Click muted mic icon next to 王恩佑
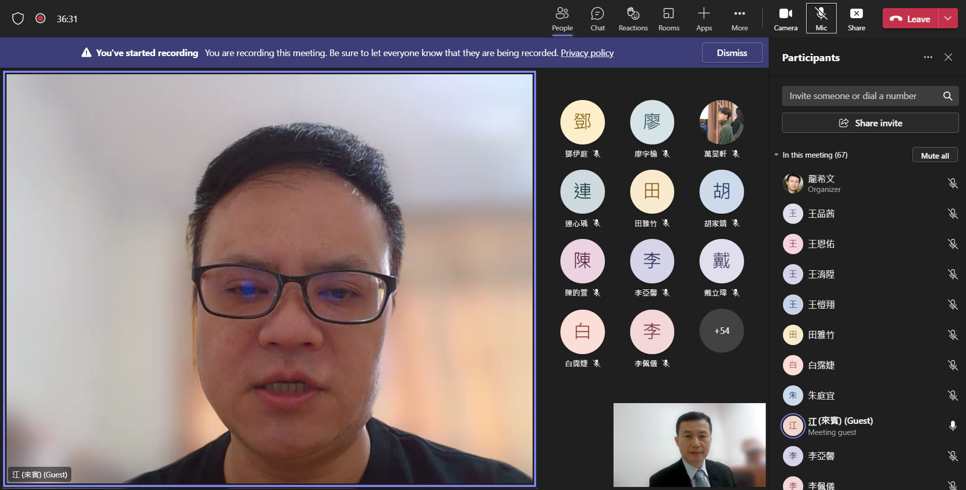 pyautogui.click(x=953, y=244)
